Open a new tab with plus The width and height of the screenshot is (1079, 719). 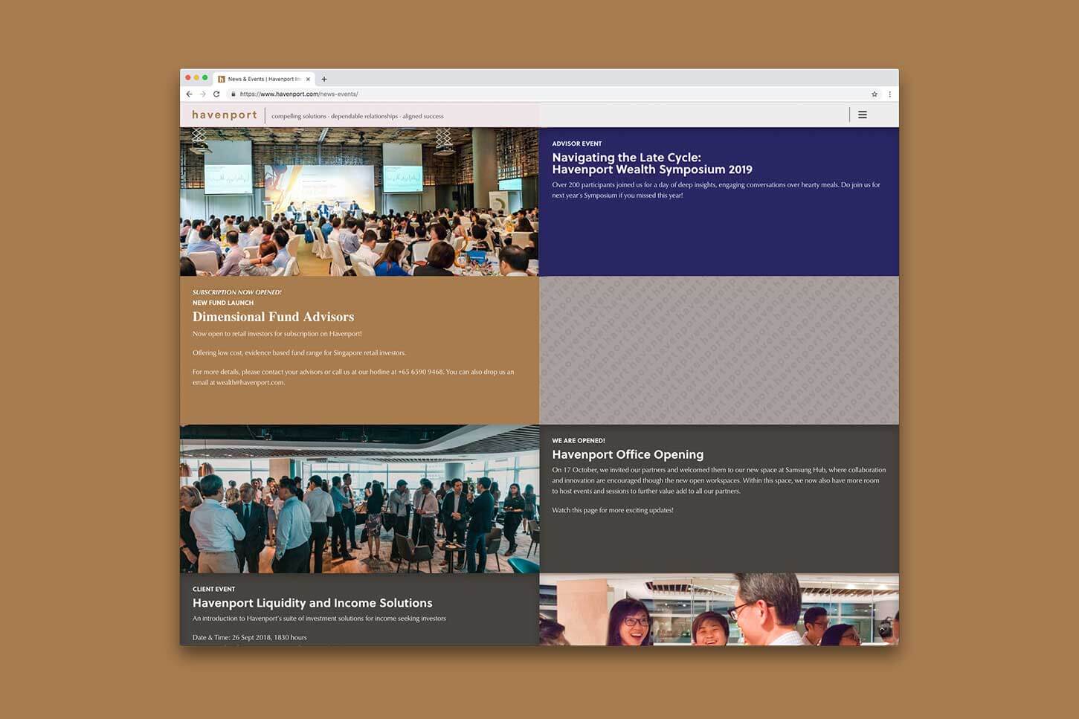[324, 79]
